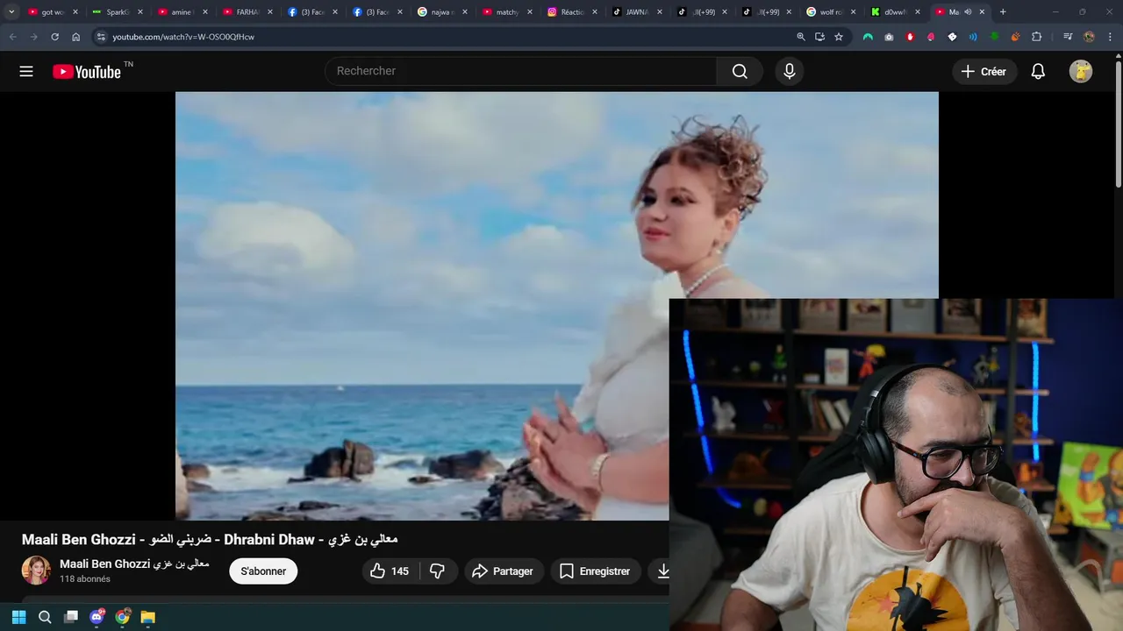Share the video via Partager
The height and width of the screenshot is (631, 1123).
coord(503,571)
